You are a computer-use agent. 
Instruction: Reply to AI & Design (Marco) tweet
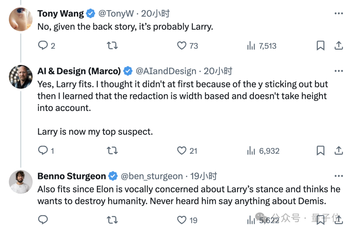point(43,150)
